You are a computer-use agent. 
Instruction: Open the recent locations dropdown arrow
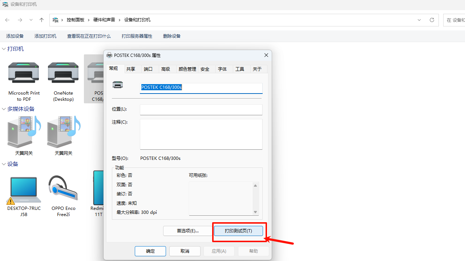(31, 20)
